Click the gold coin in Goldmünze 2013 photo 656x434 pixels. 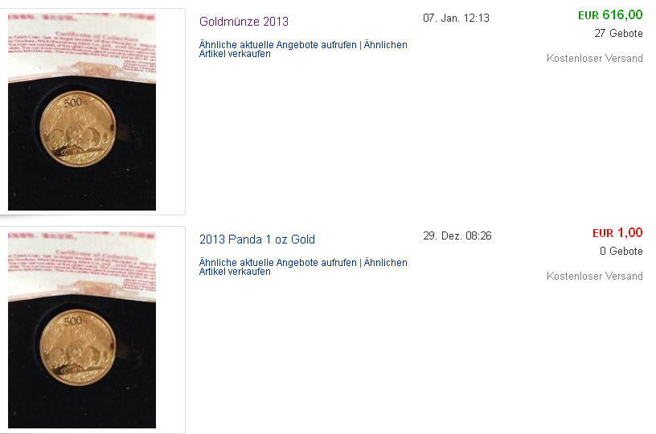click(x=78, y=129)
